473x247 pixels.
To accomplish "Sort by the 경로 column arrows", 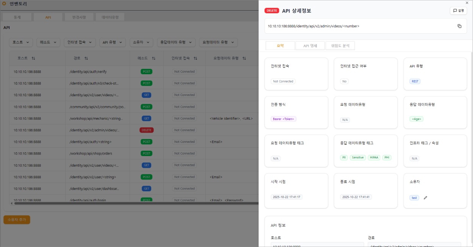I will pos(86,58).
